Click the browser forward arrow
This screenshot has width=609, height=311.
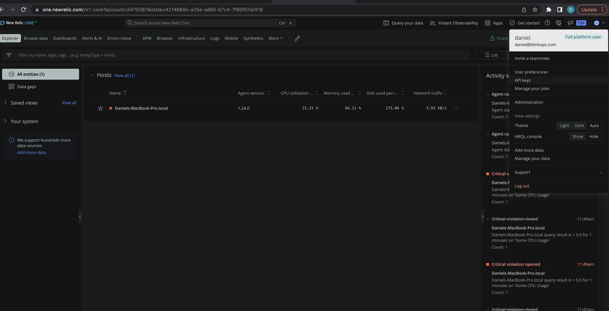coord(12,10)
